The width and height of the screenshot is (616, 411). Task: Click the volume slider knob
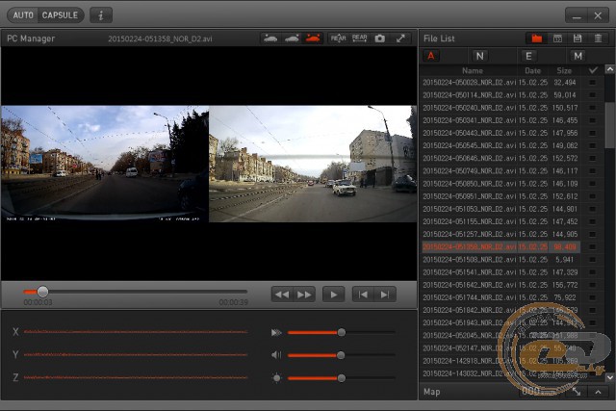[x=341, y=355]
